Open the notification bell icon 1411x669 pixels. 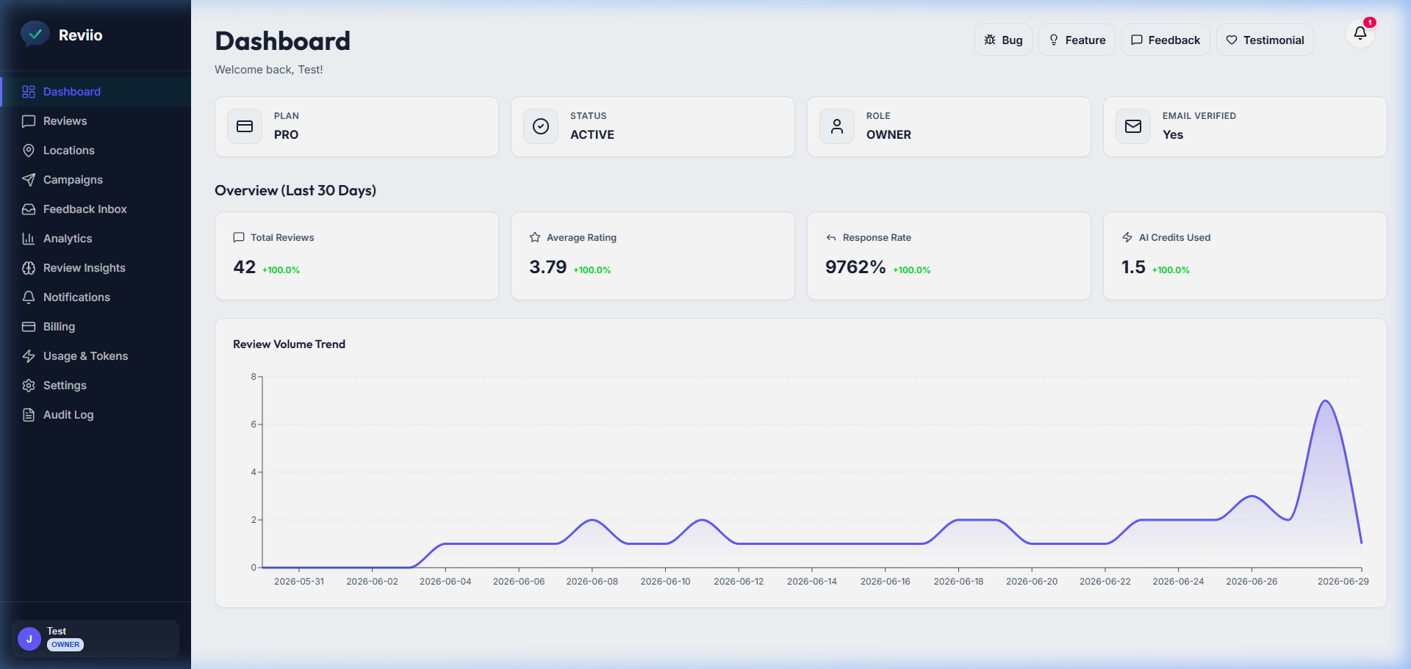1360,33
